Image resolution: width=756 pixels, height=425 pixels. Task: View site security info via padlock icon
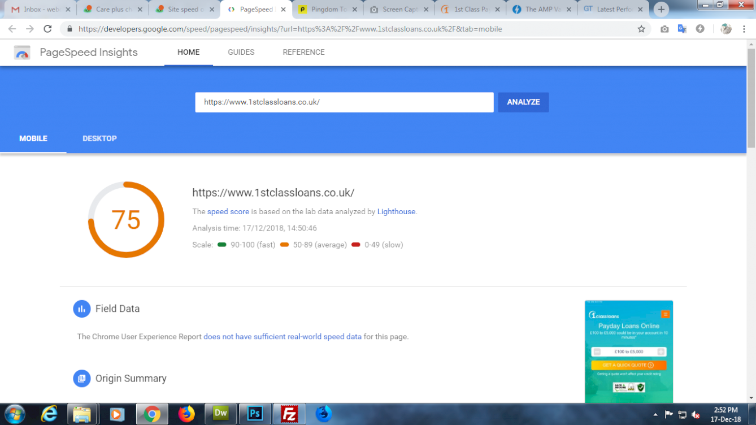pos(69,29)
